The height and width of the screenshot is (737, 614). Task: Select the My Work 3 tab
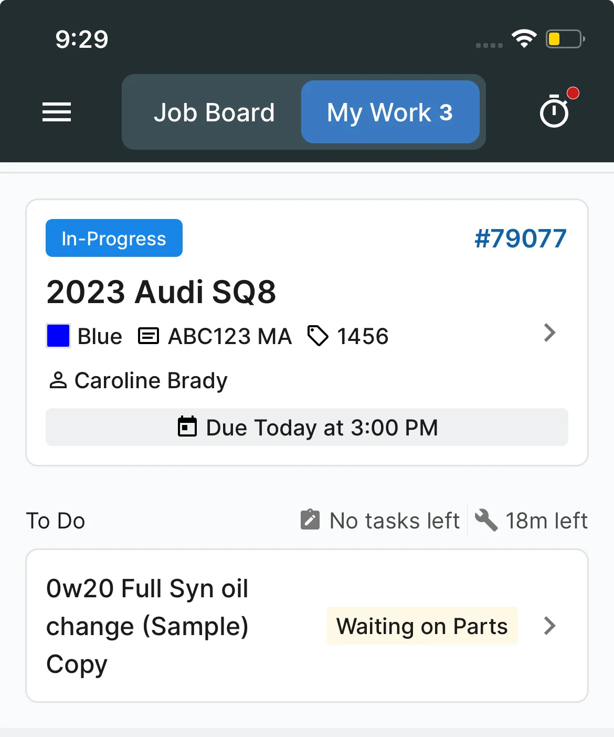tap(390, 112)
